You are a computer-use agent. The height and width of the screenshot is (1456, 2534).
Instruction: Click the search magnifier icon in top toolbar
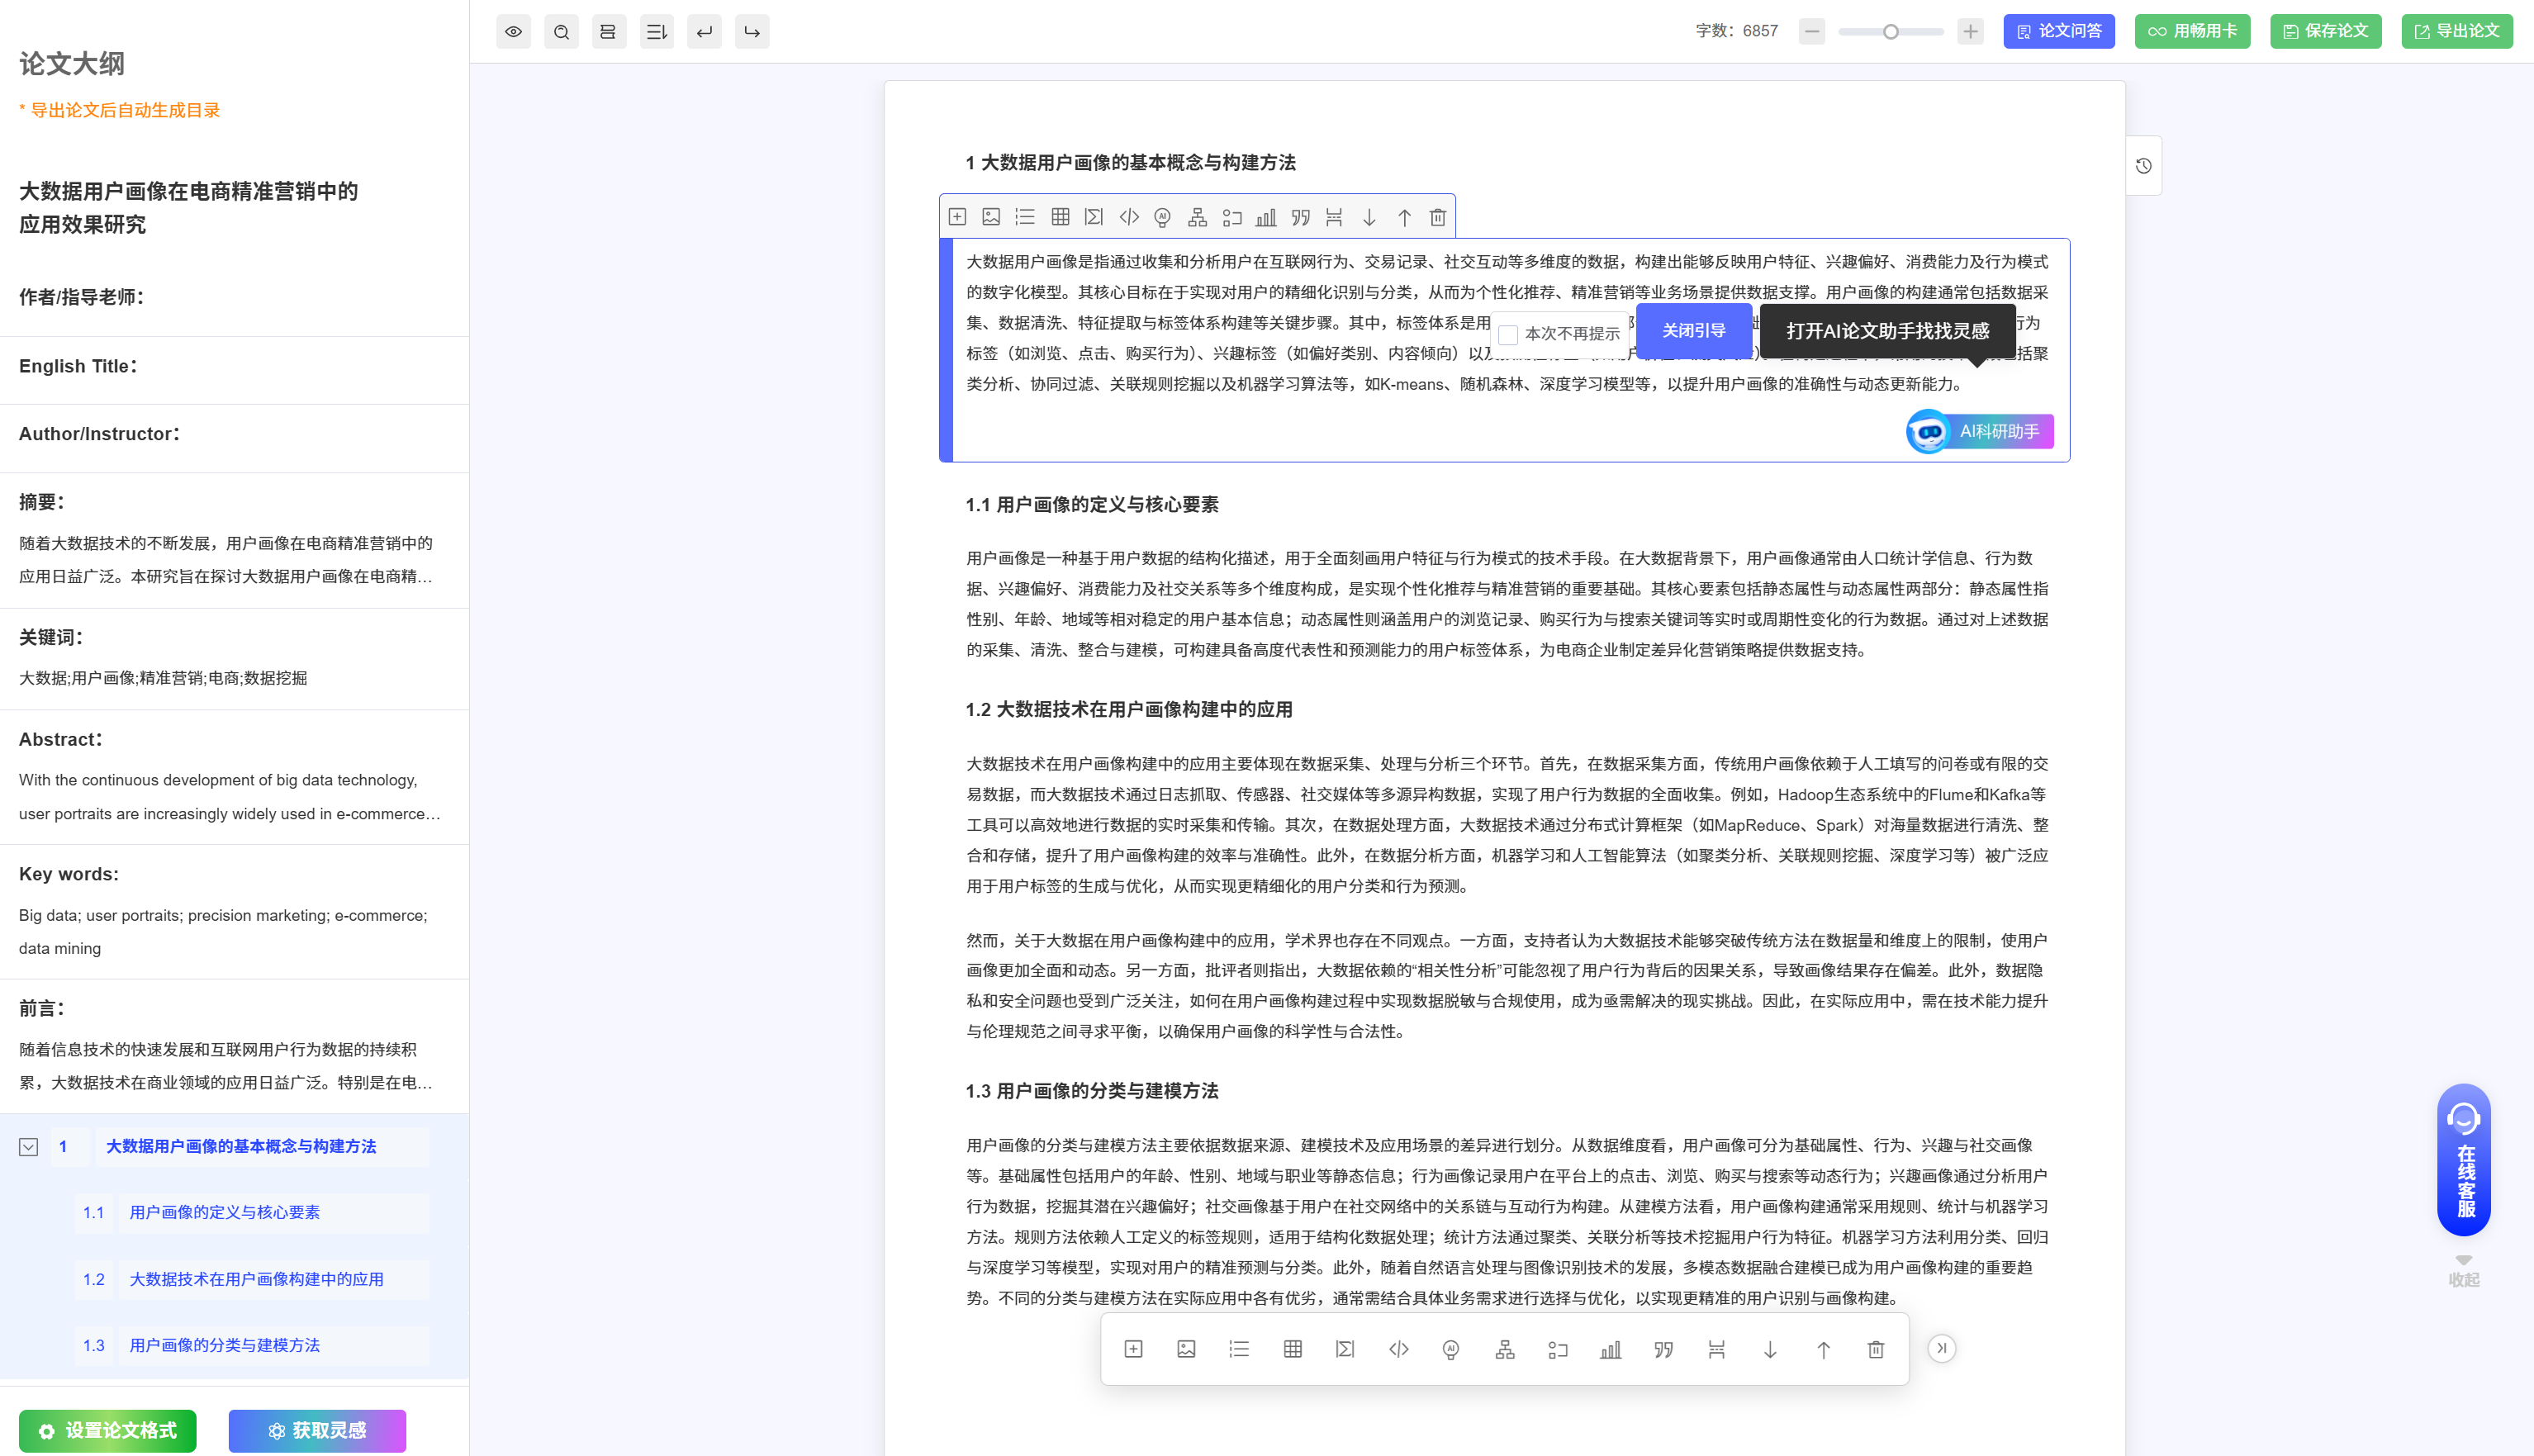tap(561, 32)
